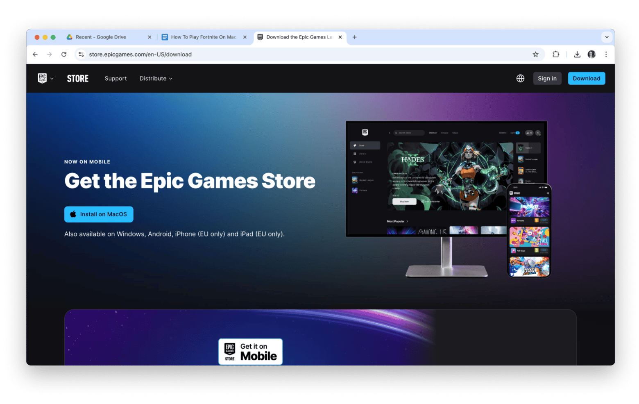Open the tab search dropdown arrow
Viewport: 639px width, 404px height.
607,37
